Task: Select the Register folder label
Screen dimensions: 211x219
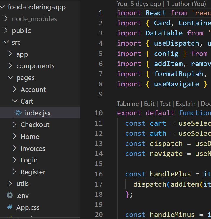Action: tap(33, 172)
